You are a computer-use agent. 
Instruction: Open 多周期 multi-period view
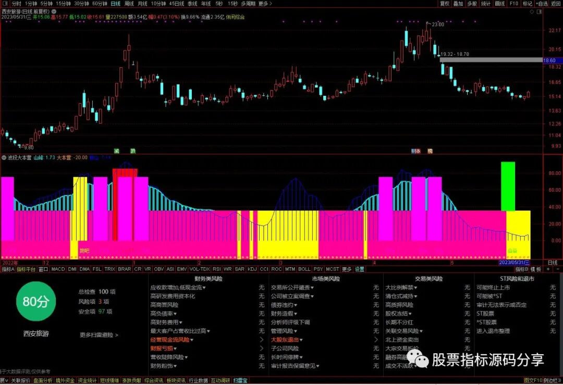[248, 4]
